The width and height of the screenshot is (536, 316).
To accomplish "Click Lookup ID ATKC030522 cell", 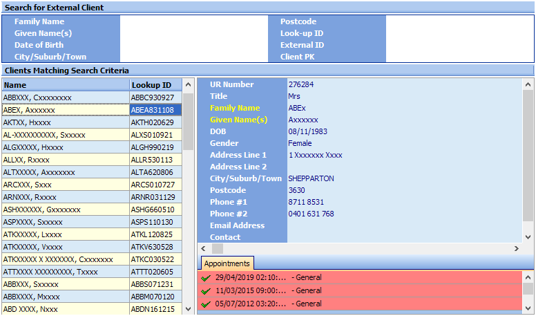I will pyautogui.click(x=155, y=259).
